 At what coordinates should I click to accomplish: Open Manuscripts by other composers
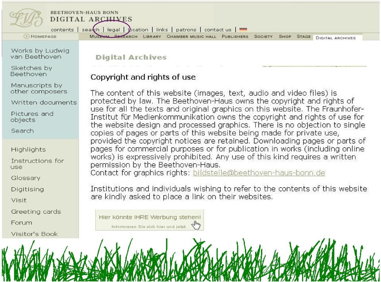(39, 88)
